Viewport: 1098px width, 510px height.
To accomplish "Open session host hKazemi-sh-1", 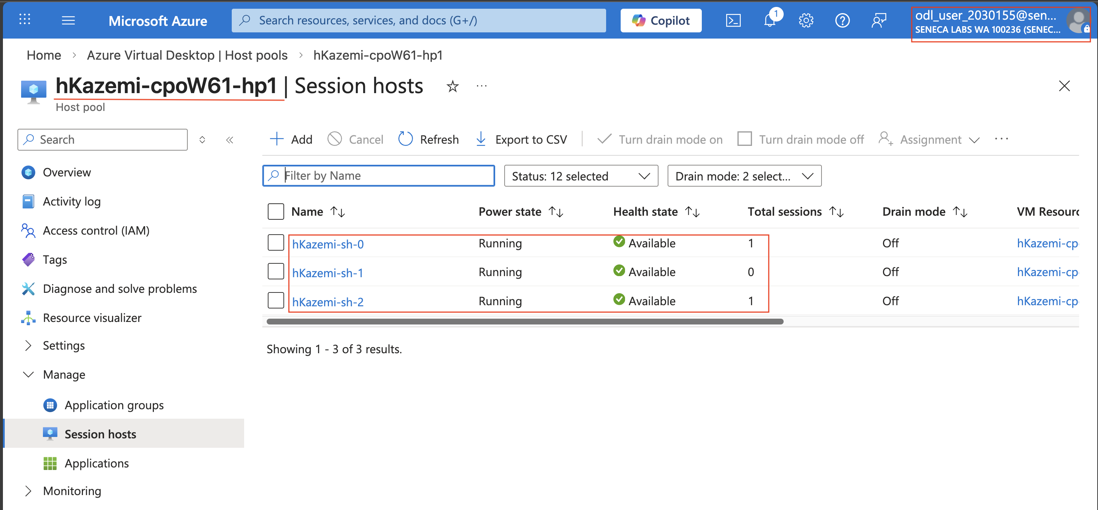I will pos(328,273).
